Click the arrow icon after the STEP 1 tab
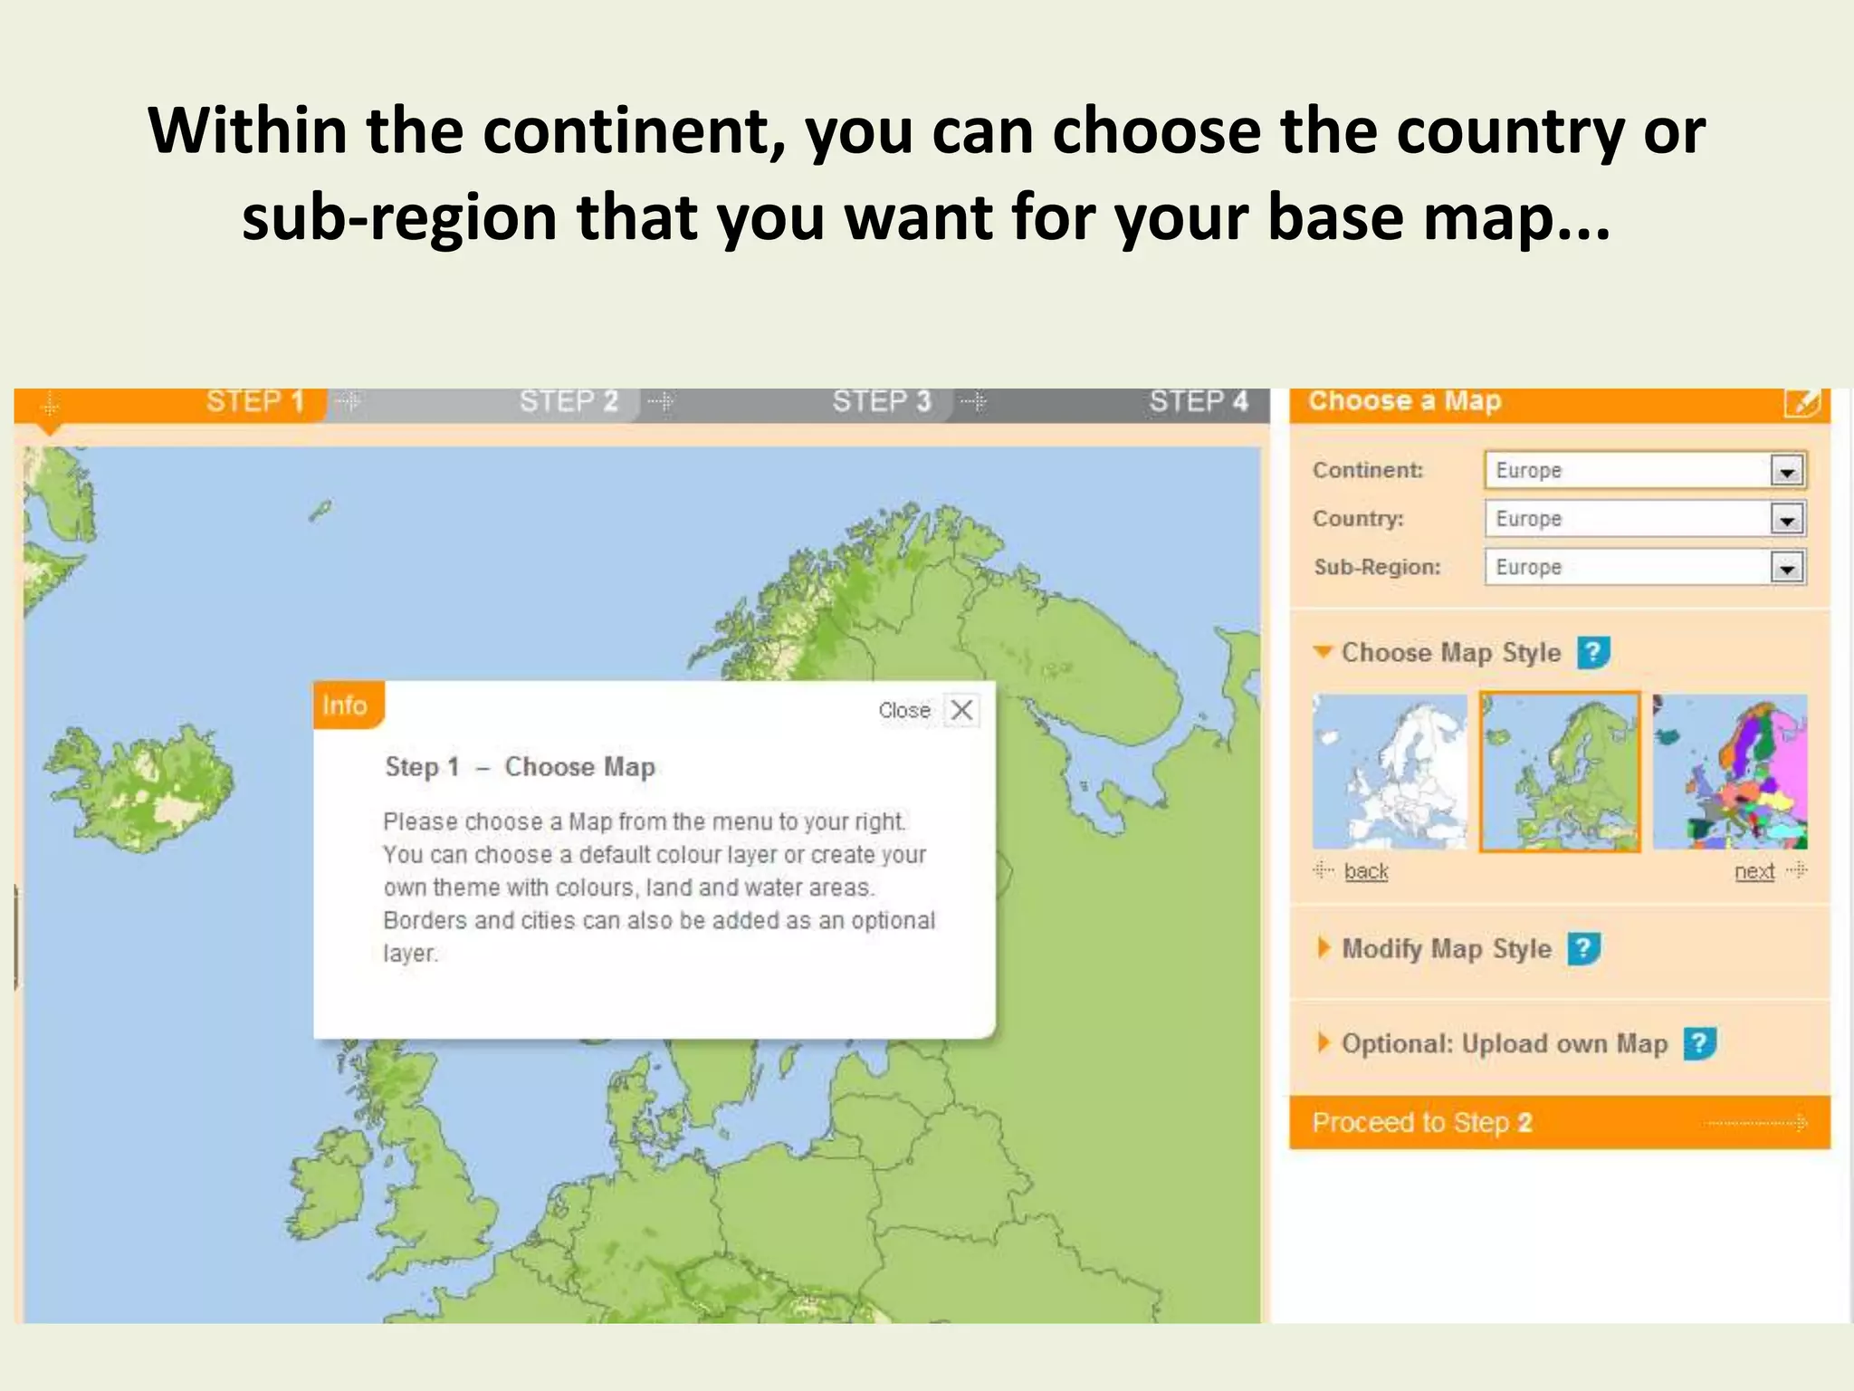Viewport: 1854px width, 1391px height. pos(348,401)
